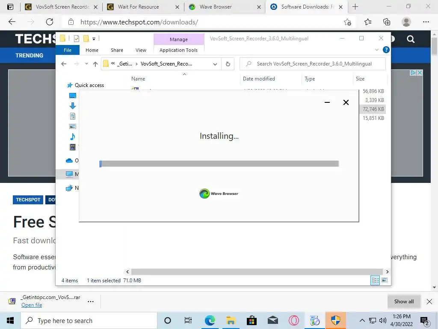Click Properties icon in Explorer quick access toolbar
The width and height of the screenshot is (438, 329).
(76, 39)
